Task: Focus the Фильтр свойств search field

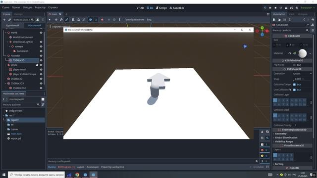Action: tap(291, 30)
